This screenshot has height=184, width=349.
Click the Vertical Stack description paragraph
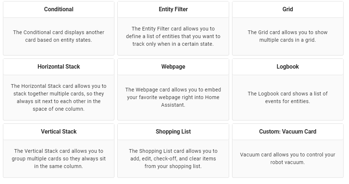pyautogui.click(x=59, y=159)
